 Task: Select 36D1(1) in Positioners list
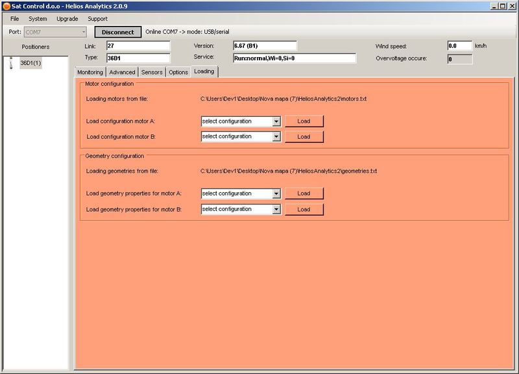[30, 62]
